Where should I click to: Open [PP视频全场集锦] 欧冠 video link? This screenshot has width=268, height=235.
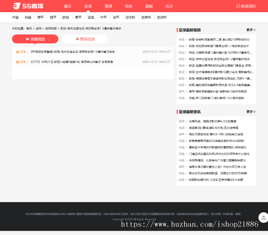[73, 52]
